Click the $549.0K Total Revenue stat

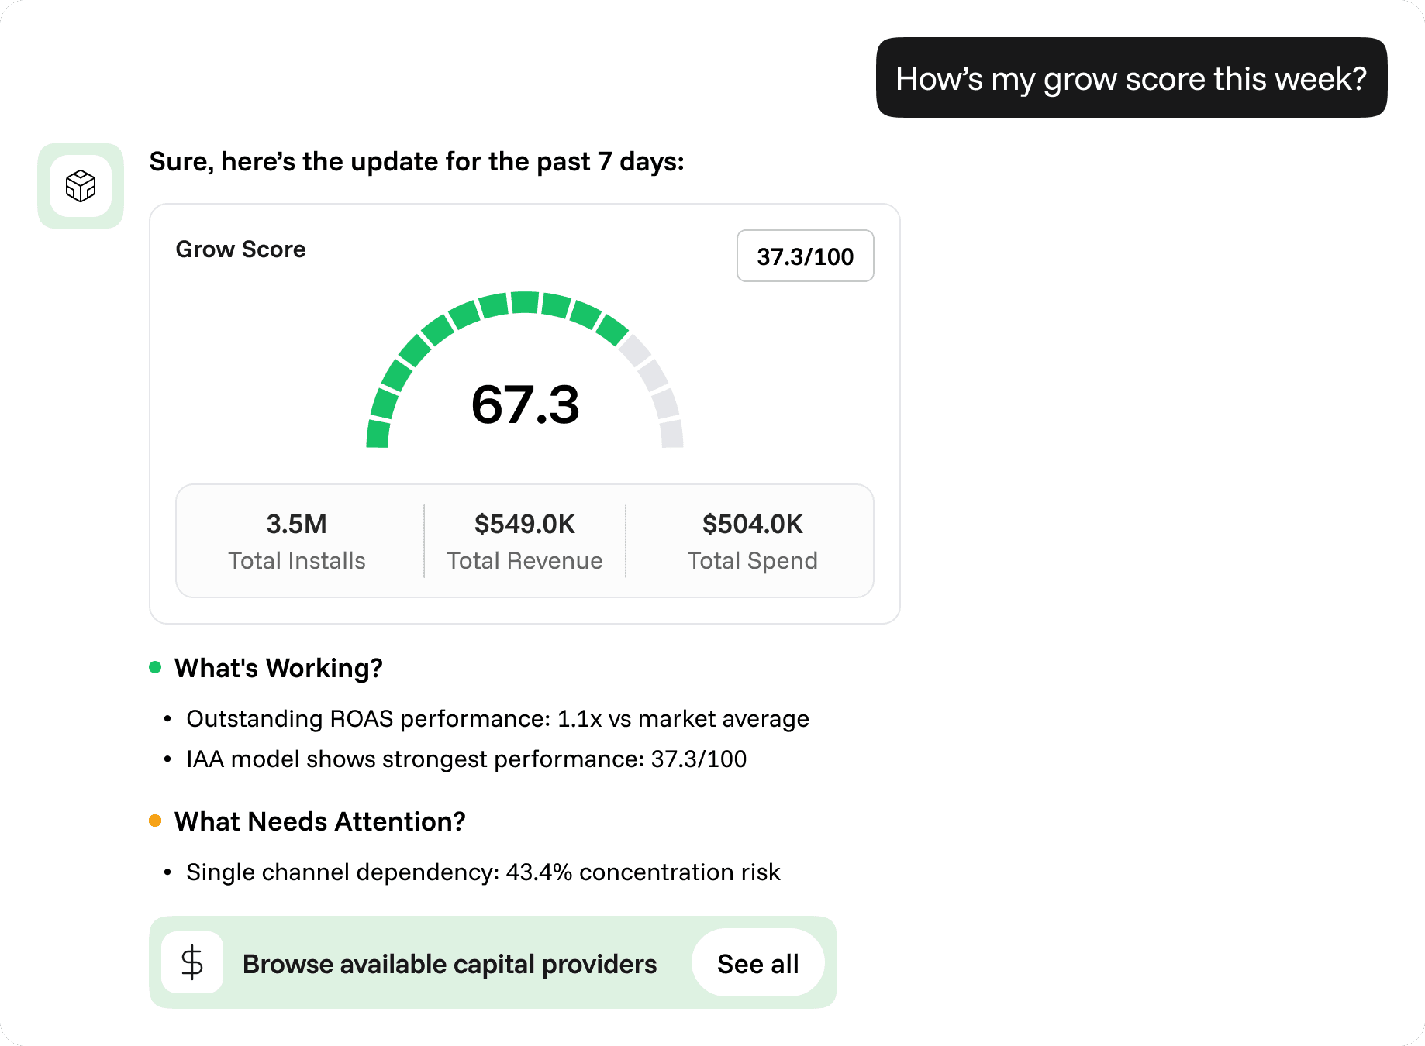[525, 541]
